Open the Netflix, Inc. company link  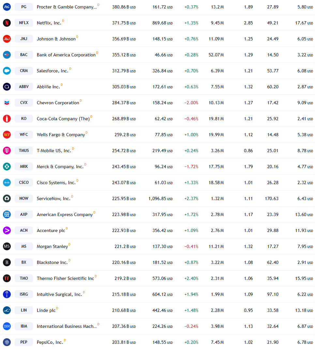[x=49, y=23]
